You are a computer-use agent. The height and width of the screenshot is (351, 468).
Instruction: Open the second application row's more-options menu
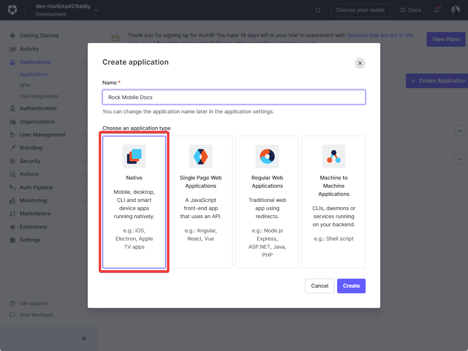(459, 159)
